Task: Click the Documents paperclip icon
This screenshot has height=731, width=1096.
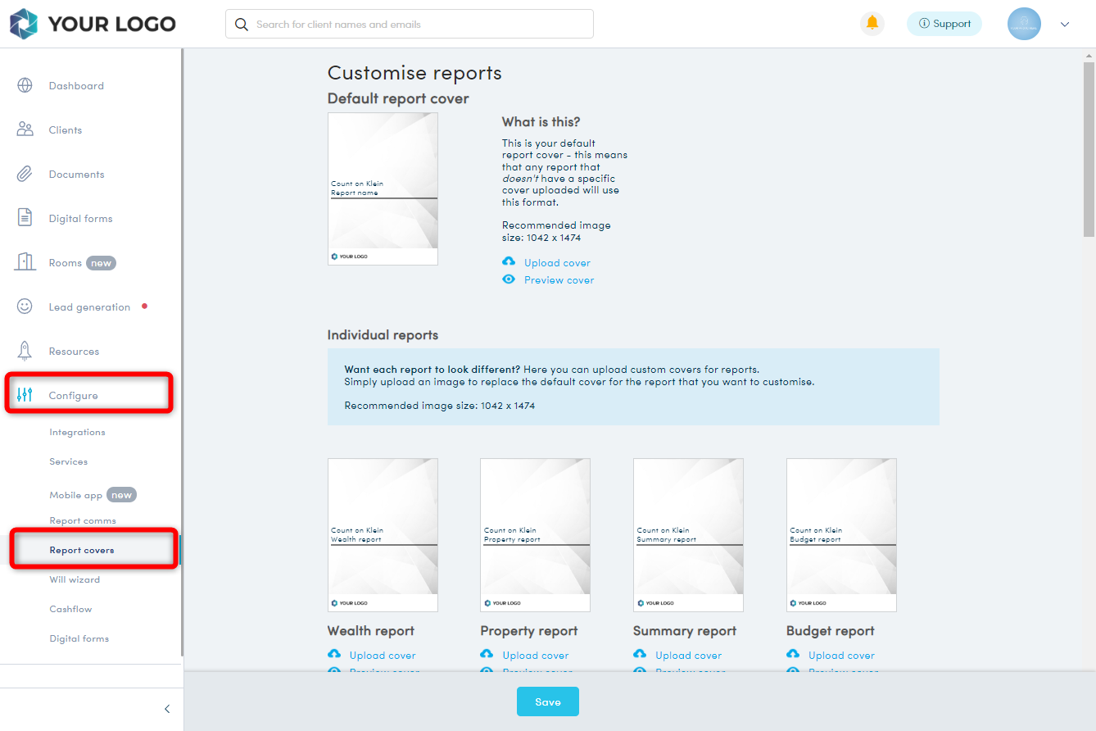Action: pos(25,174)
